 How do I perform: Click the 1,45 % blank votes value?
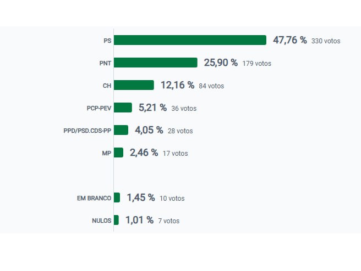pos(140,197)
